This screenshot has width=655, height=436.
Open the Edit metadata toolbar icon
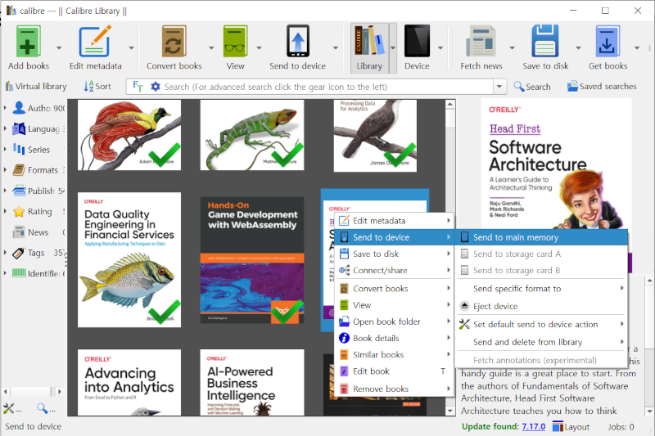[95, 41]
